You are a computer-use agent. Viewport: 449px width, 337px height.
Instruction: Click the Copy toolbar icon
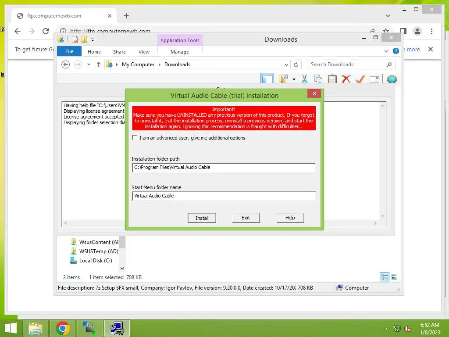pos(318,79)
